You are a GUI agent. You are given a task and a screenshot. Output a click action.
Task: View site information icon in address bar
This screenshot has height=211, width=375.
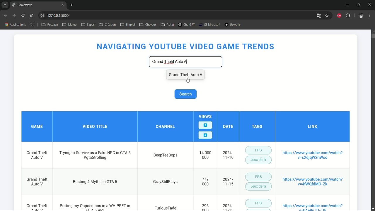point(42,16)
